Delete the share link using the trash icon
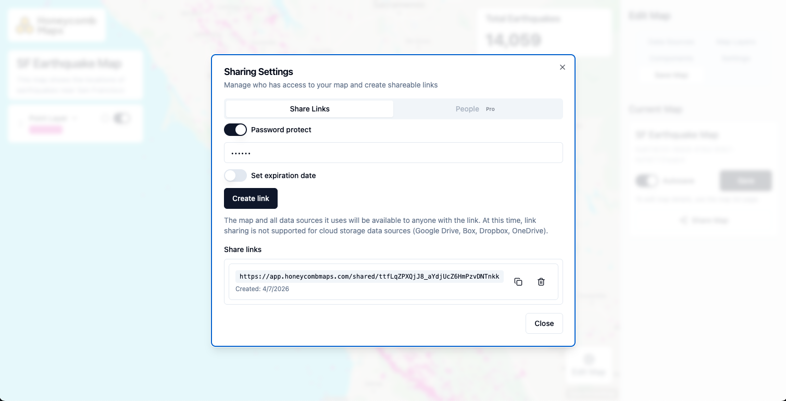 tap(541, 281)
